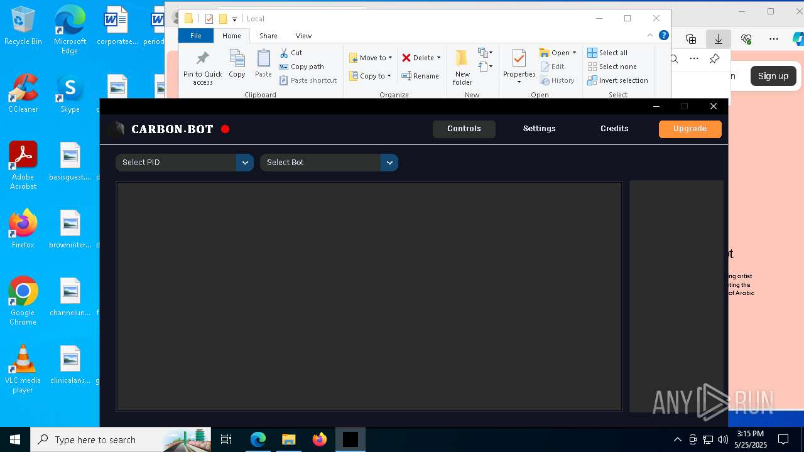Click Copy path in ribbon
Screen dimensions: 804x452
click(x=301, y=67)
